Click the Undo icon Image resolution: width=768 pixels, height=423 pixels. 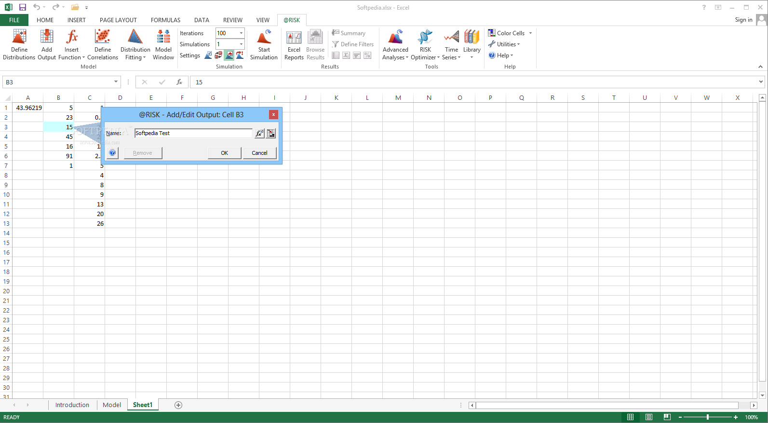point(37,7)
